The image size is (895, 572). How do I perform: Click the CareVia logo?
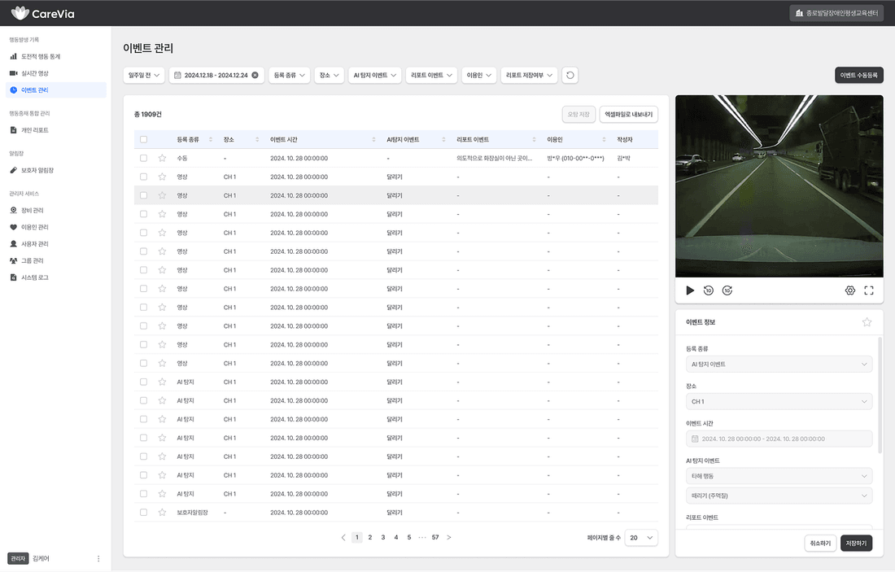[x=43, y=13]
